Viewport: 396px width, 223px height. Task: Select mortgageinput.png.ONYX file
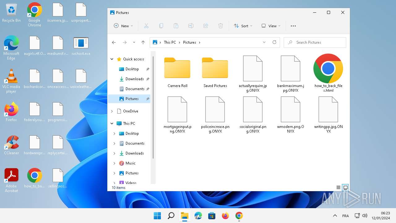[177, 115]
